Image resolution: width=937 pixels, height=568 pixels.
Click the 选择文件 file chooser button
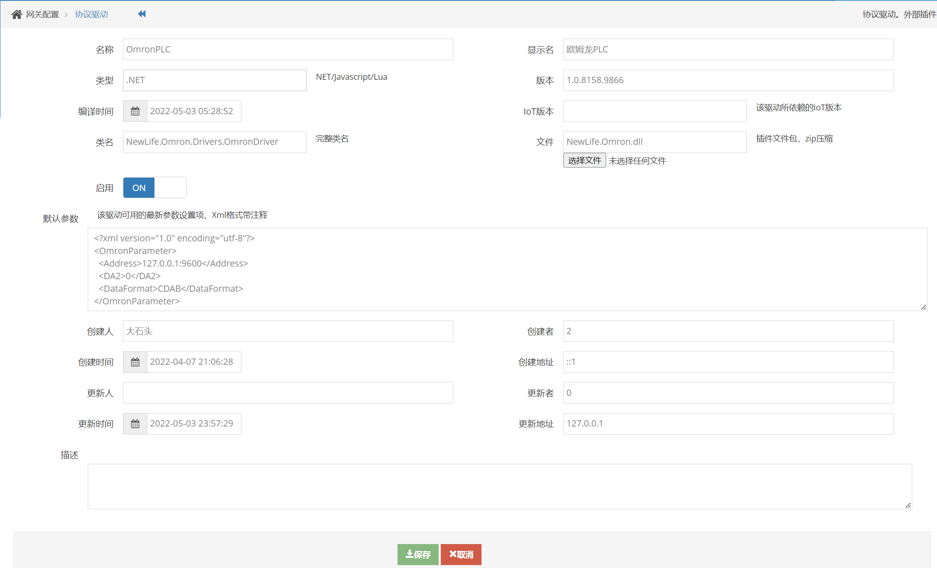click(584, 160)
